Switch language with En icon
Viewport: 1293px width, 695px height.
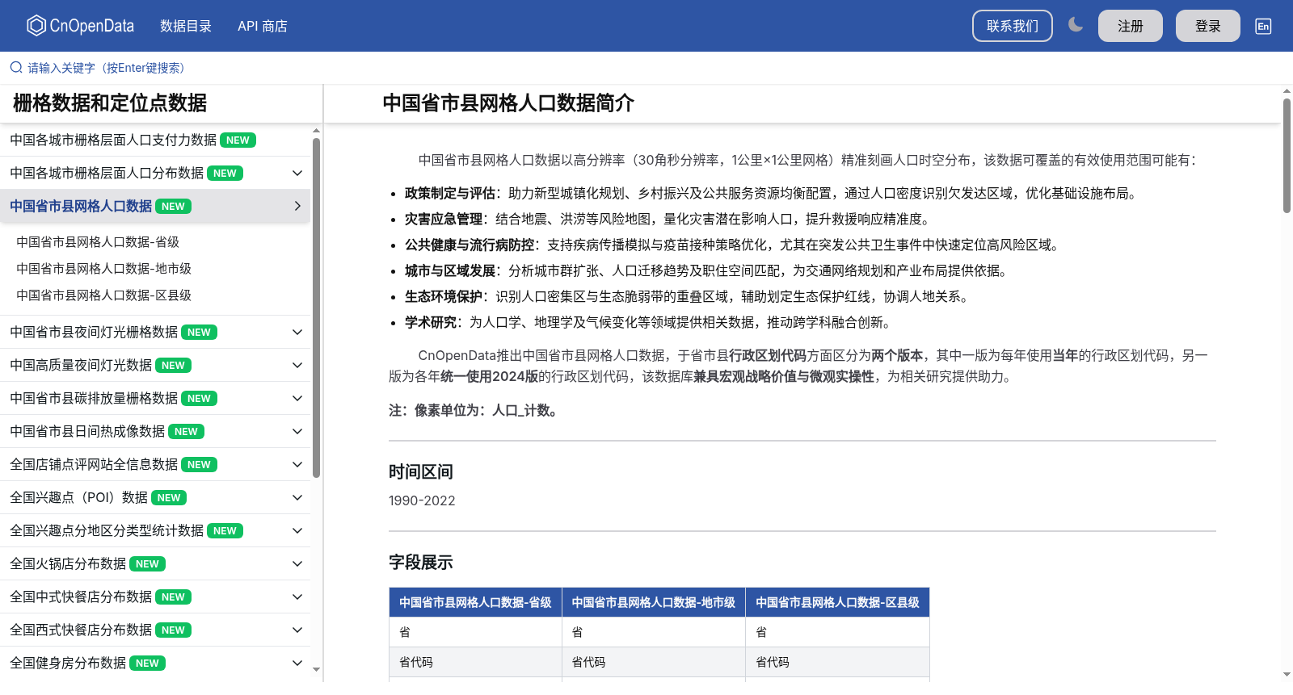(x=1263, y=26)
